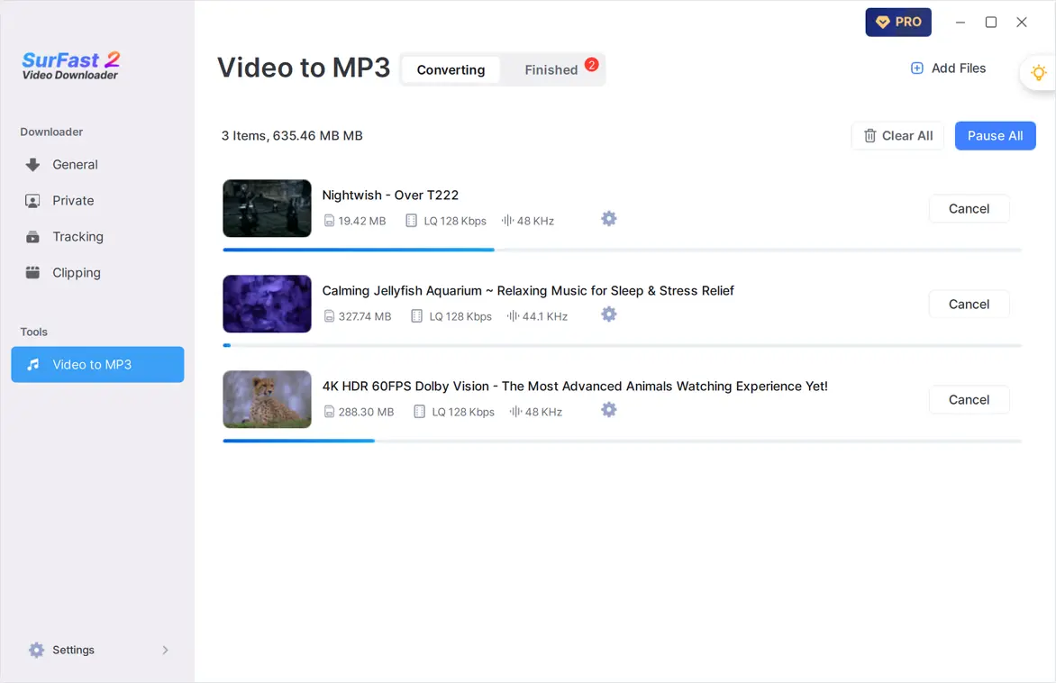Click the "Video to MP3" page heading
This screenshot has width=1056, height=683.
tap(304, 68)
